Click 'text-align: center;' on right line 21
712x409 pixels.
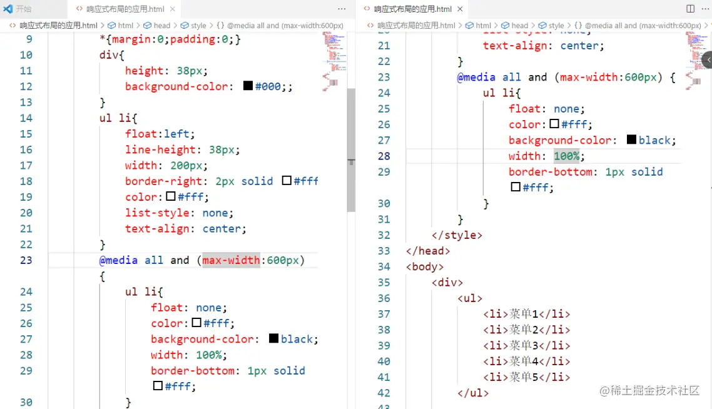tap(544, 46)
